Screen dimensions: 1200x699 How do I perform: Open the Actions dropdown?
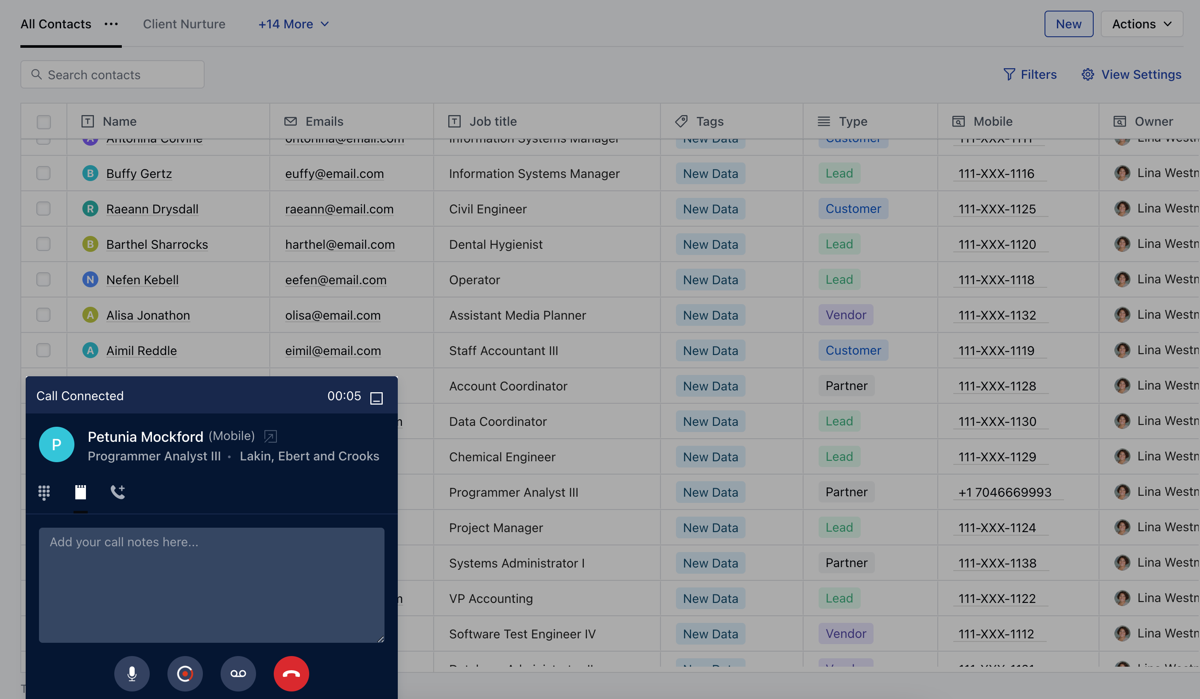point(1142,24)
